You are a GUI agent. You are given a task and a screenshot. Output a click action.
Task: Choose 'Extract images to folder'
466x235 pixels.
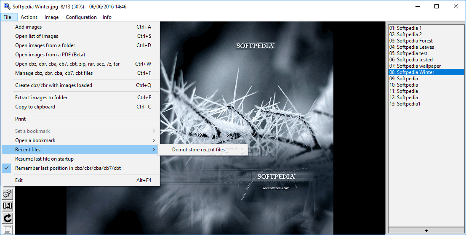80,98
